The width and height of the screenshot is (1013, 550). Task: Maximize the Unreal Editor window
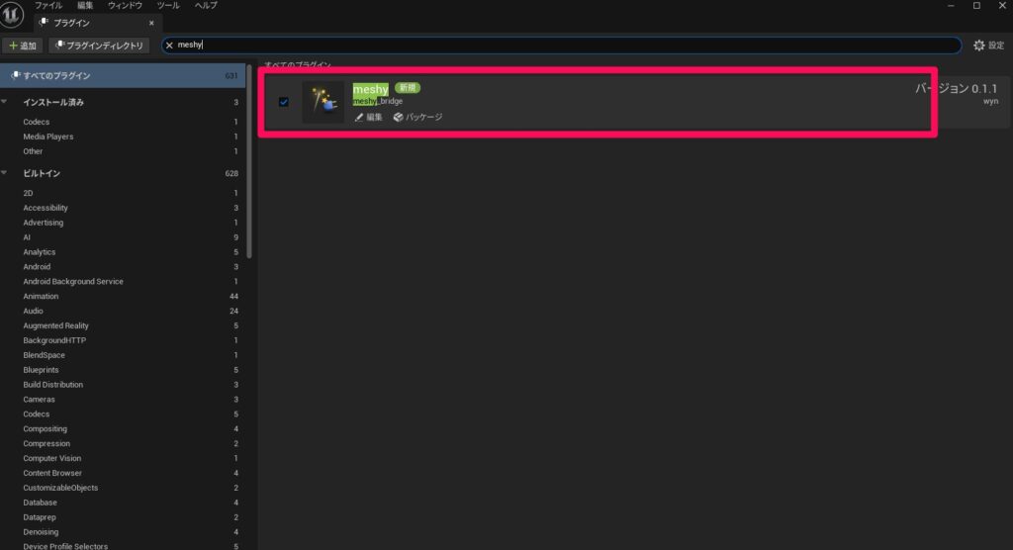tap(976, 6)
